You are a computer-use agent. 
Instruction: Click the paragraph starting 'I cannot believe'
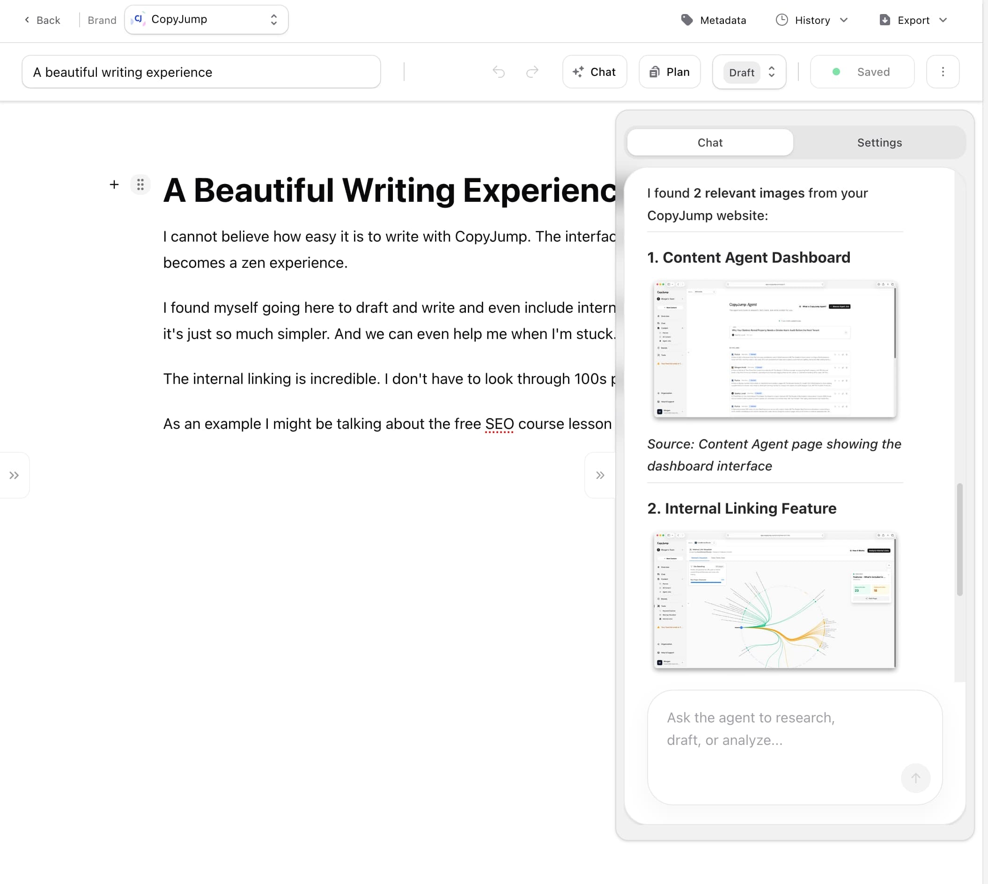pyautogui.click(x=389, y=250)
